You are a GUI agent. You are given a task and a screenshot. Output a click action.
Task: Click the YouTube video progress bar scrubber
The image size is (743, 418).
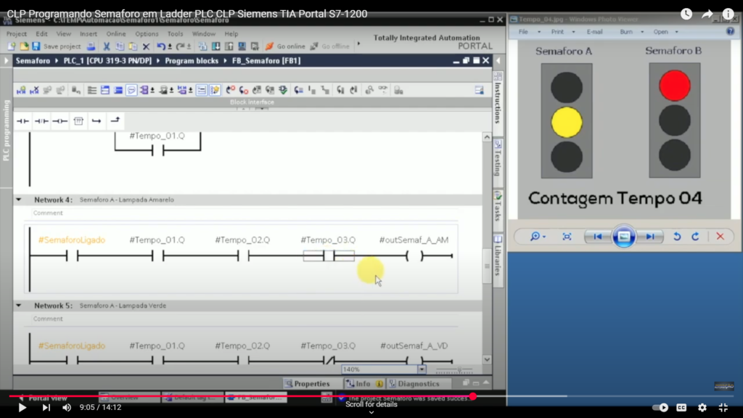pos(473,396)
